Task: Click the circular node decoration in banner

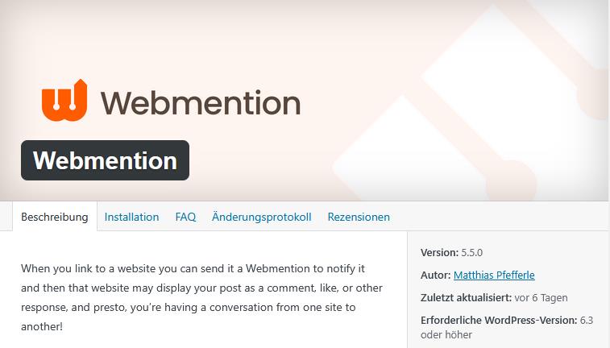Action: pos(511,180)
